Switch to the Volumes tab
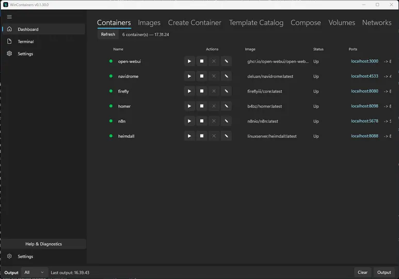 pos(342,23)
